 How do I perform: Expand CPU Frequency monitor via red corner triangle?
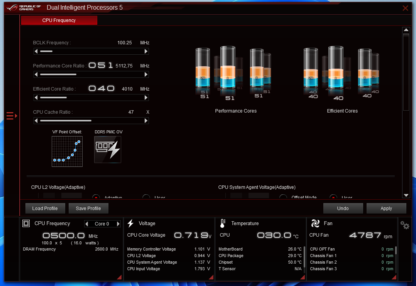[x=119, y=277]
